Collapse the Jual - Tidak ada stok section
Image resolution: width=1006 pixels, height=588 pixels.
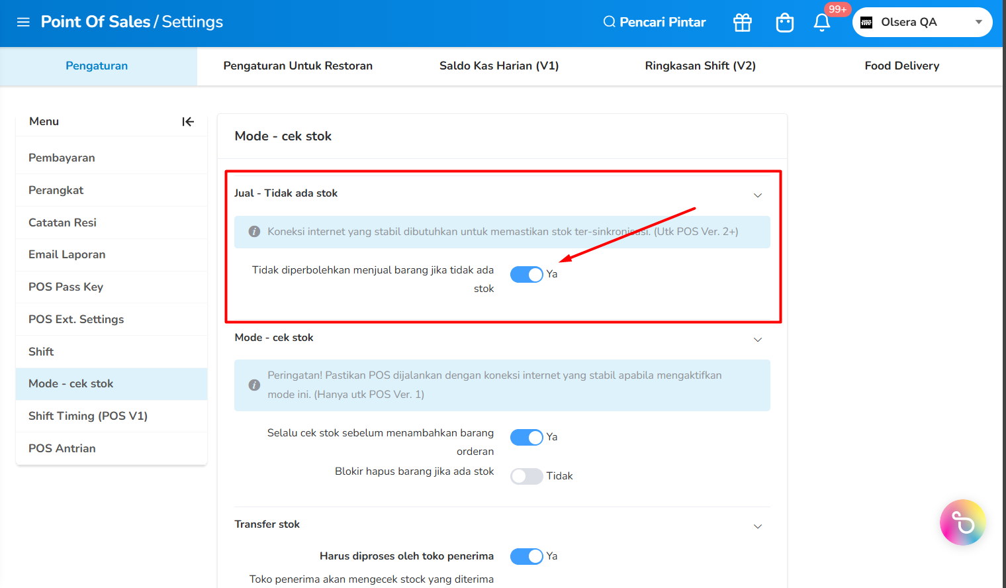(x=758, y=195)
